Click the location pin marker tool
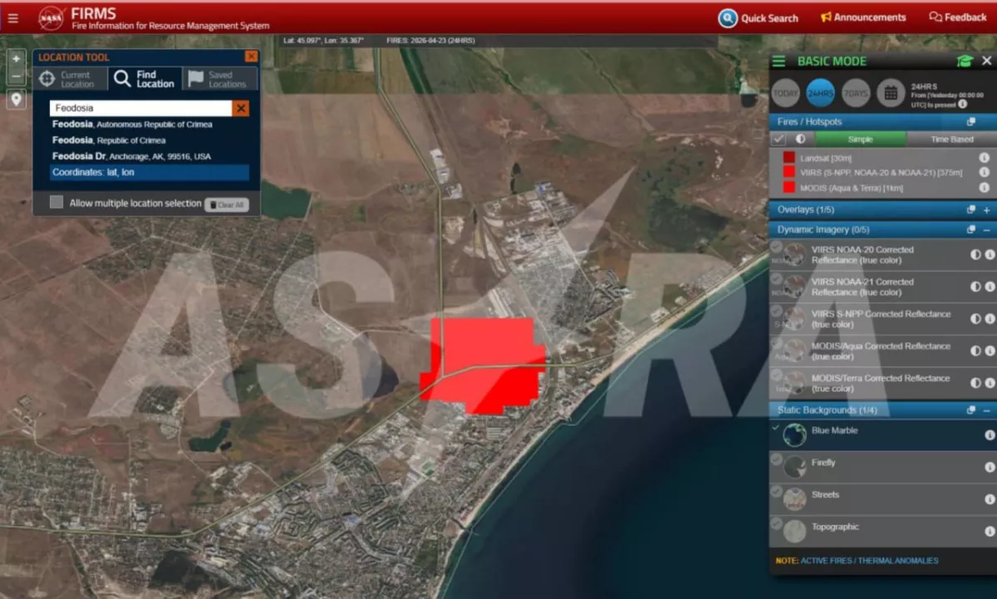This screenshot has width=997, height=599. point(17,100)
